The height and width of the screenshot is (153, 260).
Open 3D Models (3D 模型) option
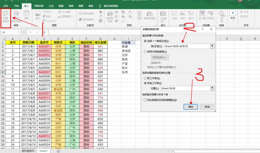(64, 12)
